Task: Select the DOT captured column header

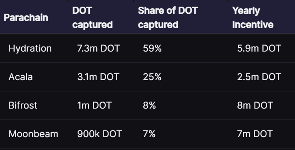Action: point(92,18)
